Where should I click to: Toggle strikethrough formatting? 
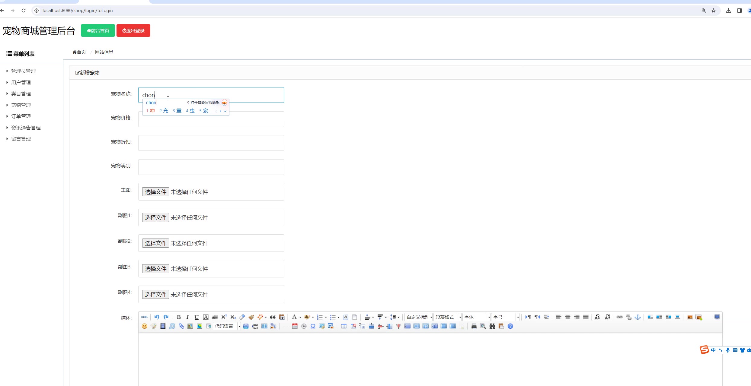click(215, 317)
